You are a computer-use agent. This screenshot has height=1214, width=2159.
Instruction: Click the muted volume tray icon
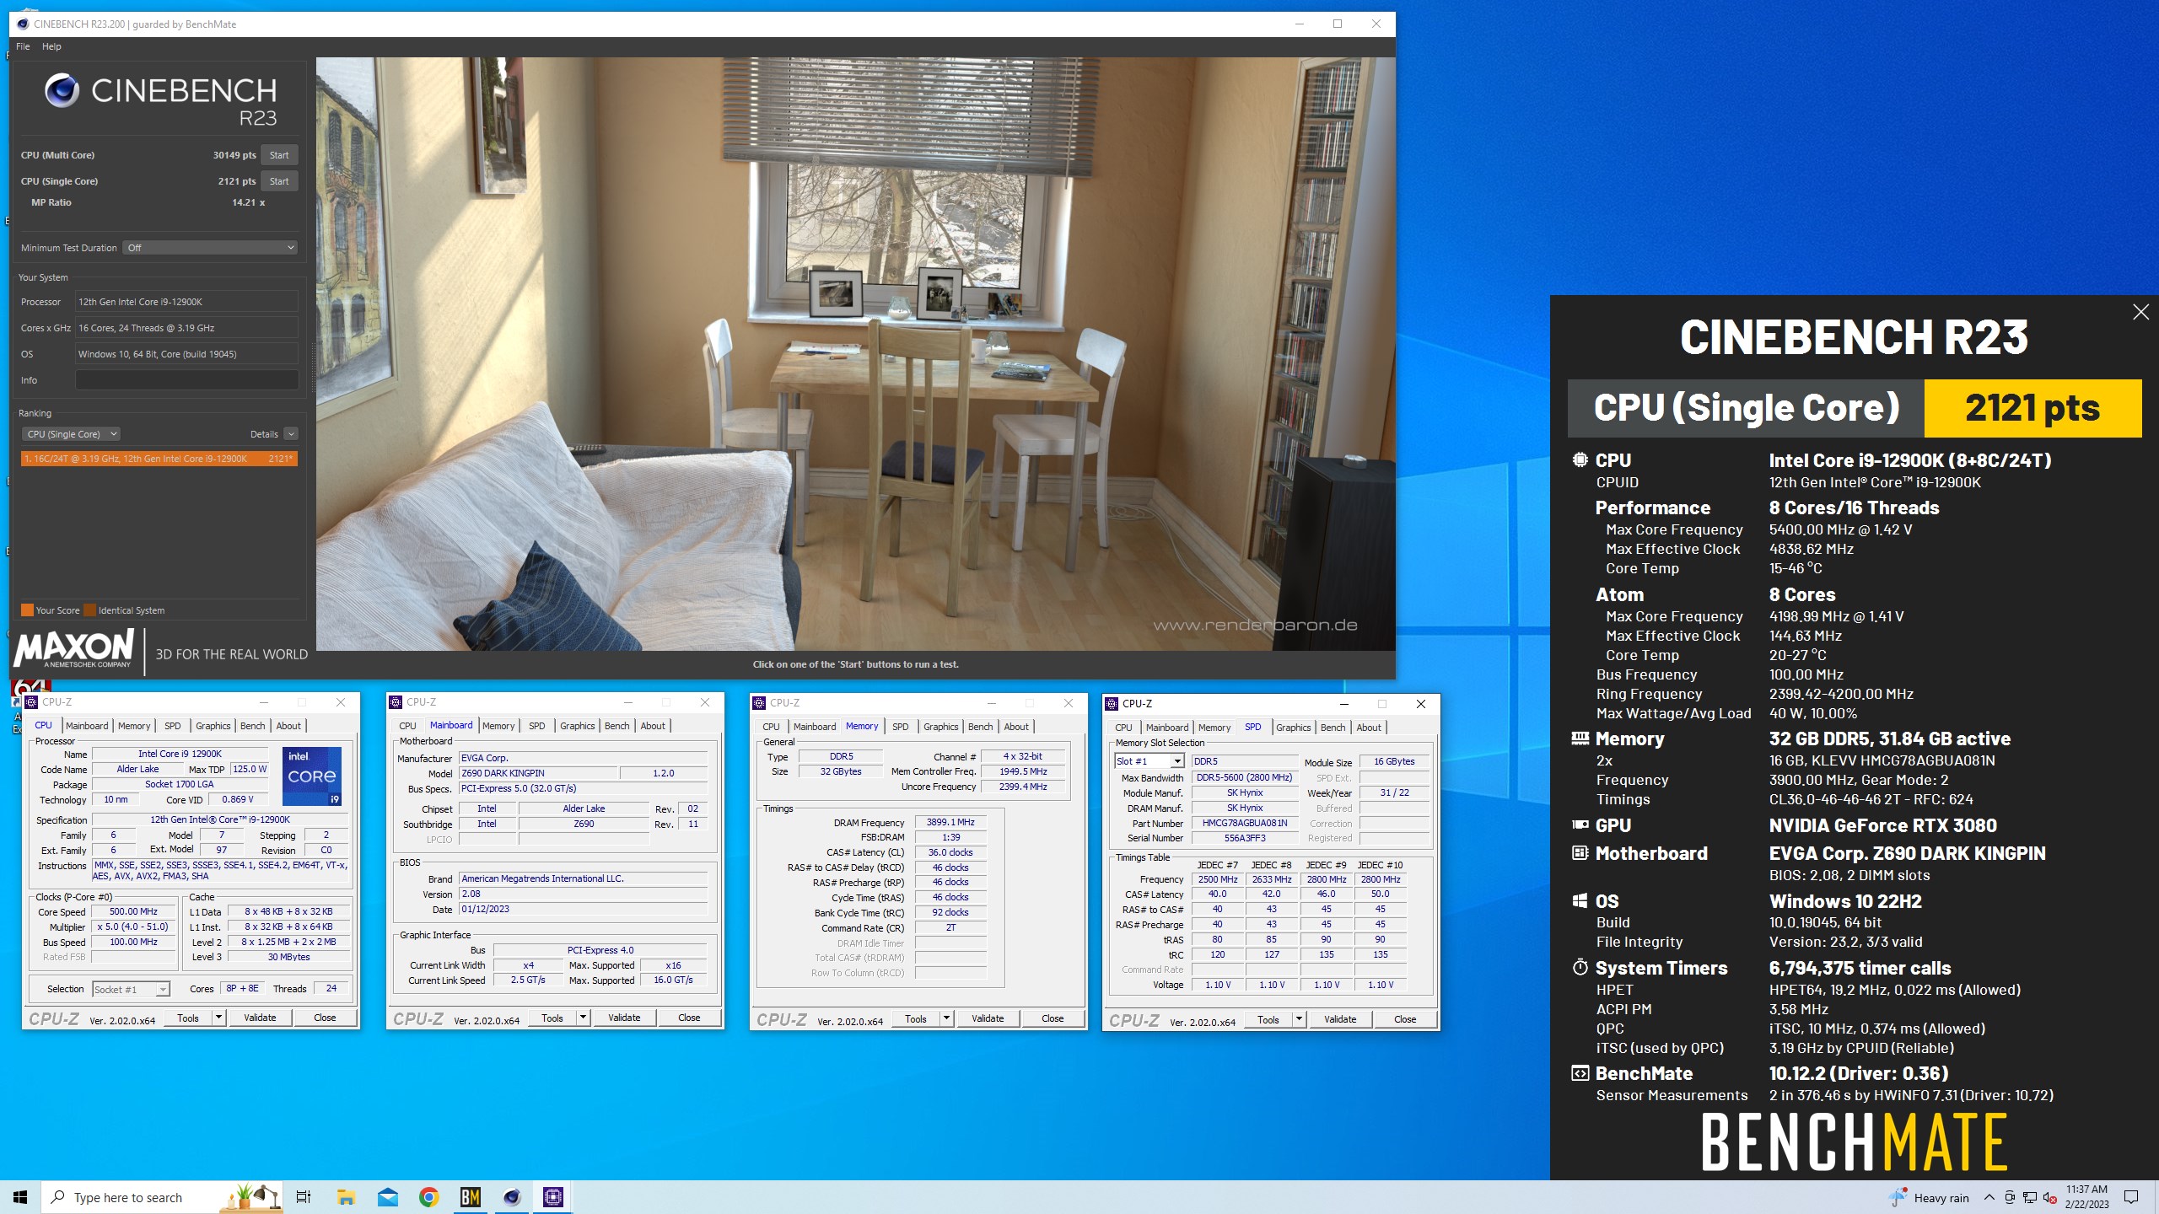click(x=2049, y=1197)
